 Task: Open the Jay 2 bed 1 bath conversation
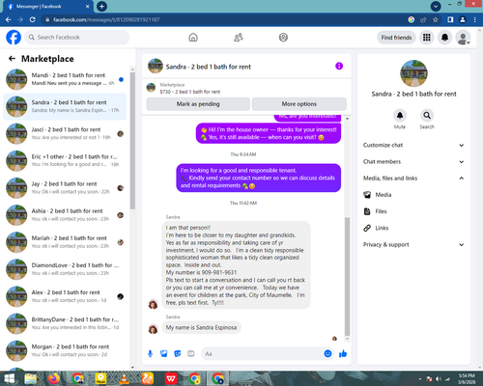[x=65, y=188]
